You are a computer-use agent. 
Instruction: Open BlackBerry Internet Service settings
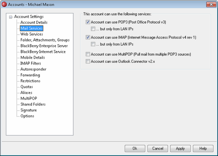click(43, 52)
